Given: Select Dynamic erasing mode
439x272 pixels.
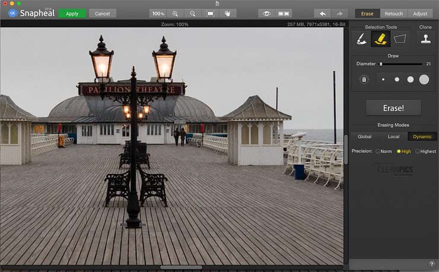Looking at the screenshot, I should pyautogui.click(x=422, y=137).
